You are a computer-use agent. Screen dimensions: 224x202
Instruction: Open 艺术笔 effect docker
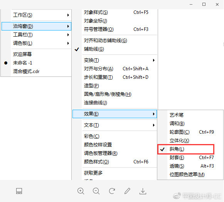tap(190, 115)
